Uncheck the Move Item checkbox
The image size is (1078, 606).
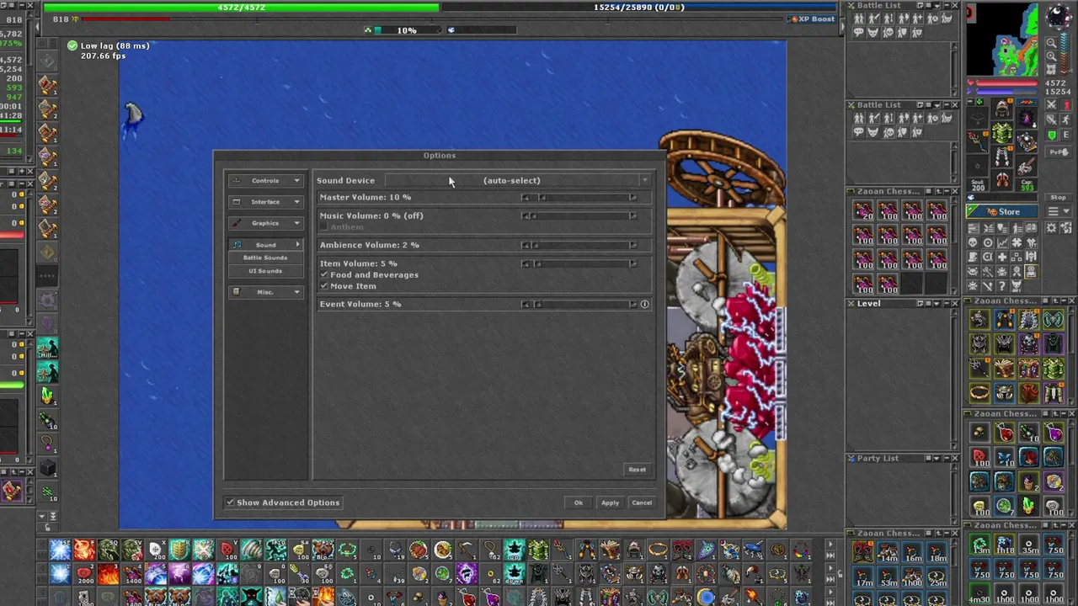(x=323, y=286)
